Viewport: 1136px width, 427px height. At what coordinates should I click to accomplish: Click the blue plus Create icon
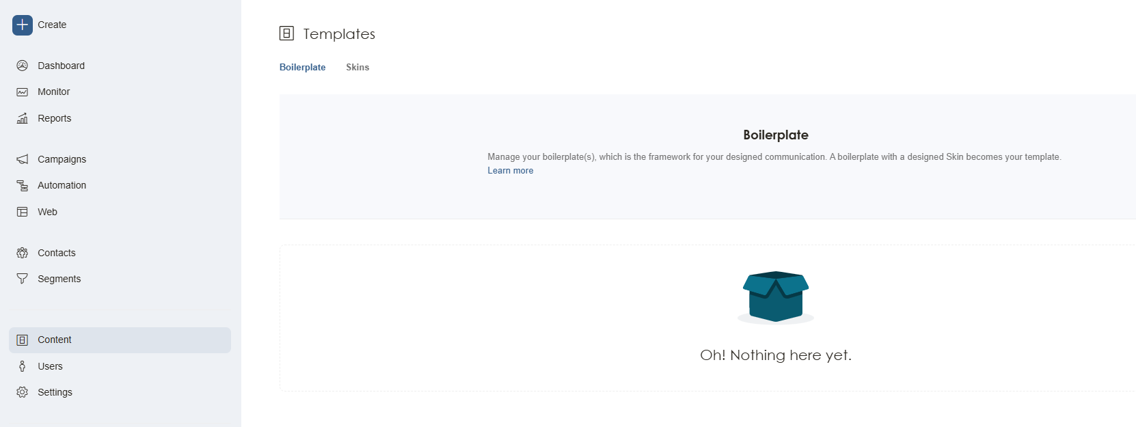point(23,25)
